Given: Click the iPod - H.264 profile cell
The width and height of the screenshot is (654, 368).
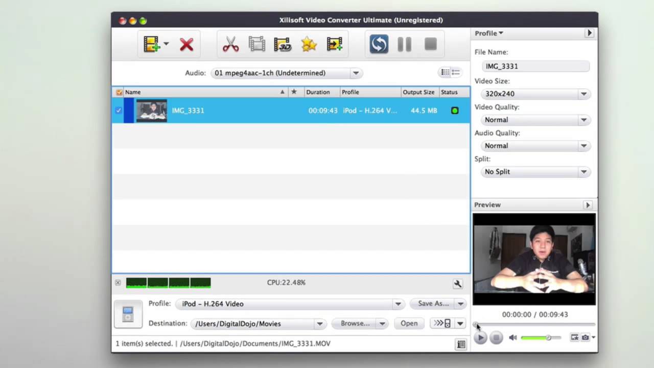Looking at the screenshot, I should point(370,110).
